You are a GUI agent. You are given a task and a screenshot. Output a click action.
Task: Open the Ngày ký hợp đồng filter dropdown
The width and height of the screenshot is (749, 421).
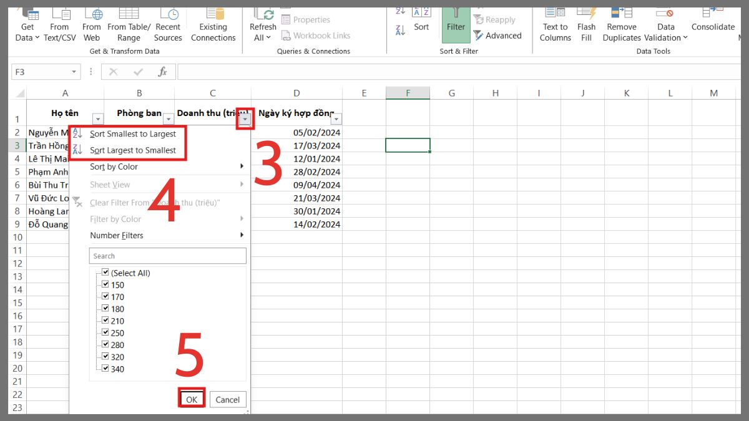point(336,117)
